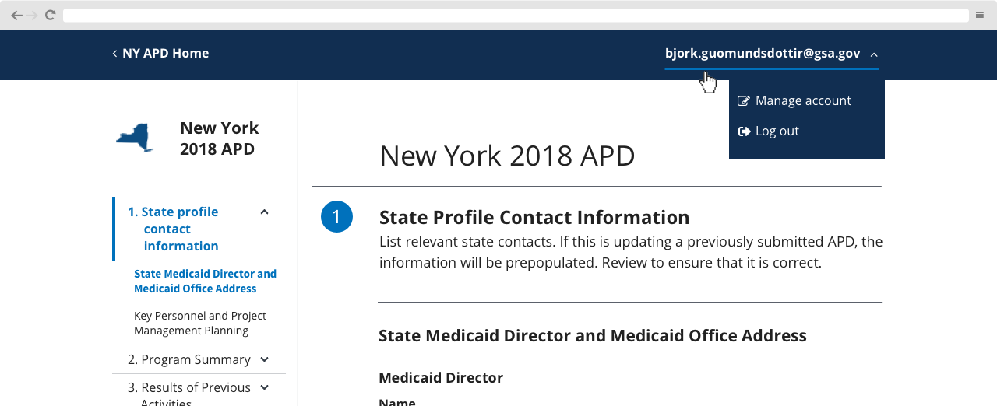Click the Manage account edit icon

(x=743, y=101)
